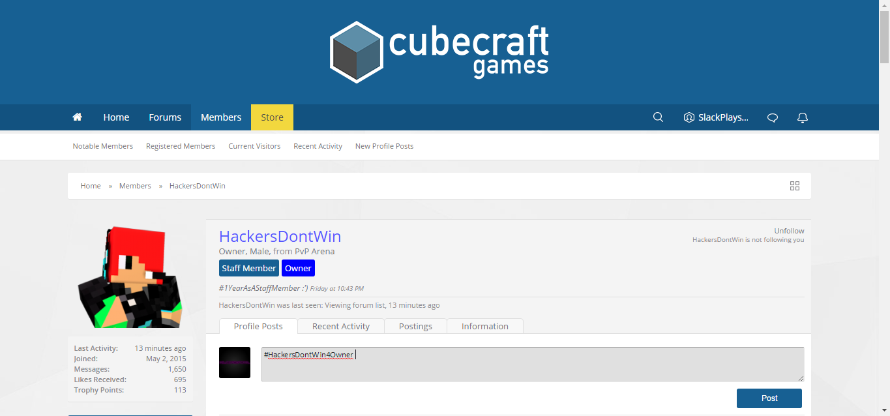
Task: Click your small avatar beside text box
Action: [235, 363]
